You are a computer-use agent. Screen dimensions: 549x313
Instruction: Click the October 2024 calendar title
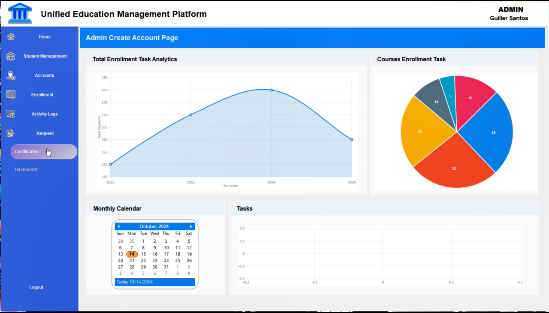point(154,226)
